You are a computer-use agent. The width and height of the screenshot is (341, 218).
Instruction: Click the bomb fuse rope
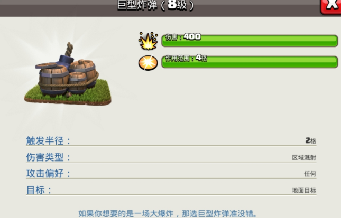coord(69,49)
